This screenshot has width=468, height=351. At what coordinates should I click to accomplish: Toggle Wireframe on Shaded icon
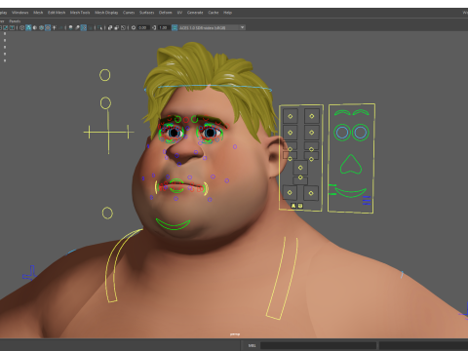41,27
